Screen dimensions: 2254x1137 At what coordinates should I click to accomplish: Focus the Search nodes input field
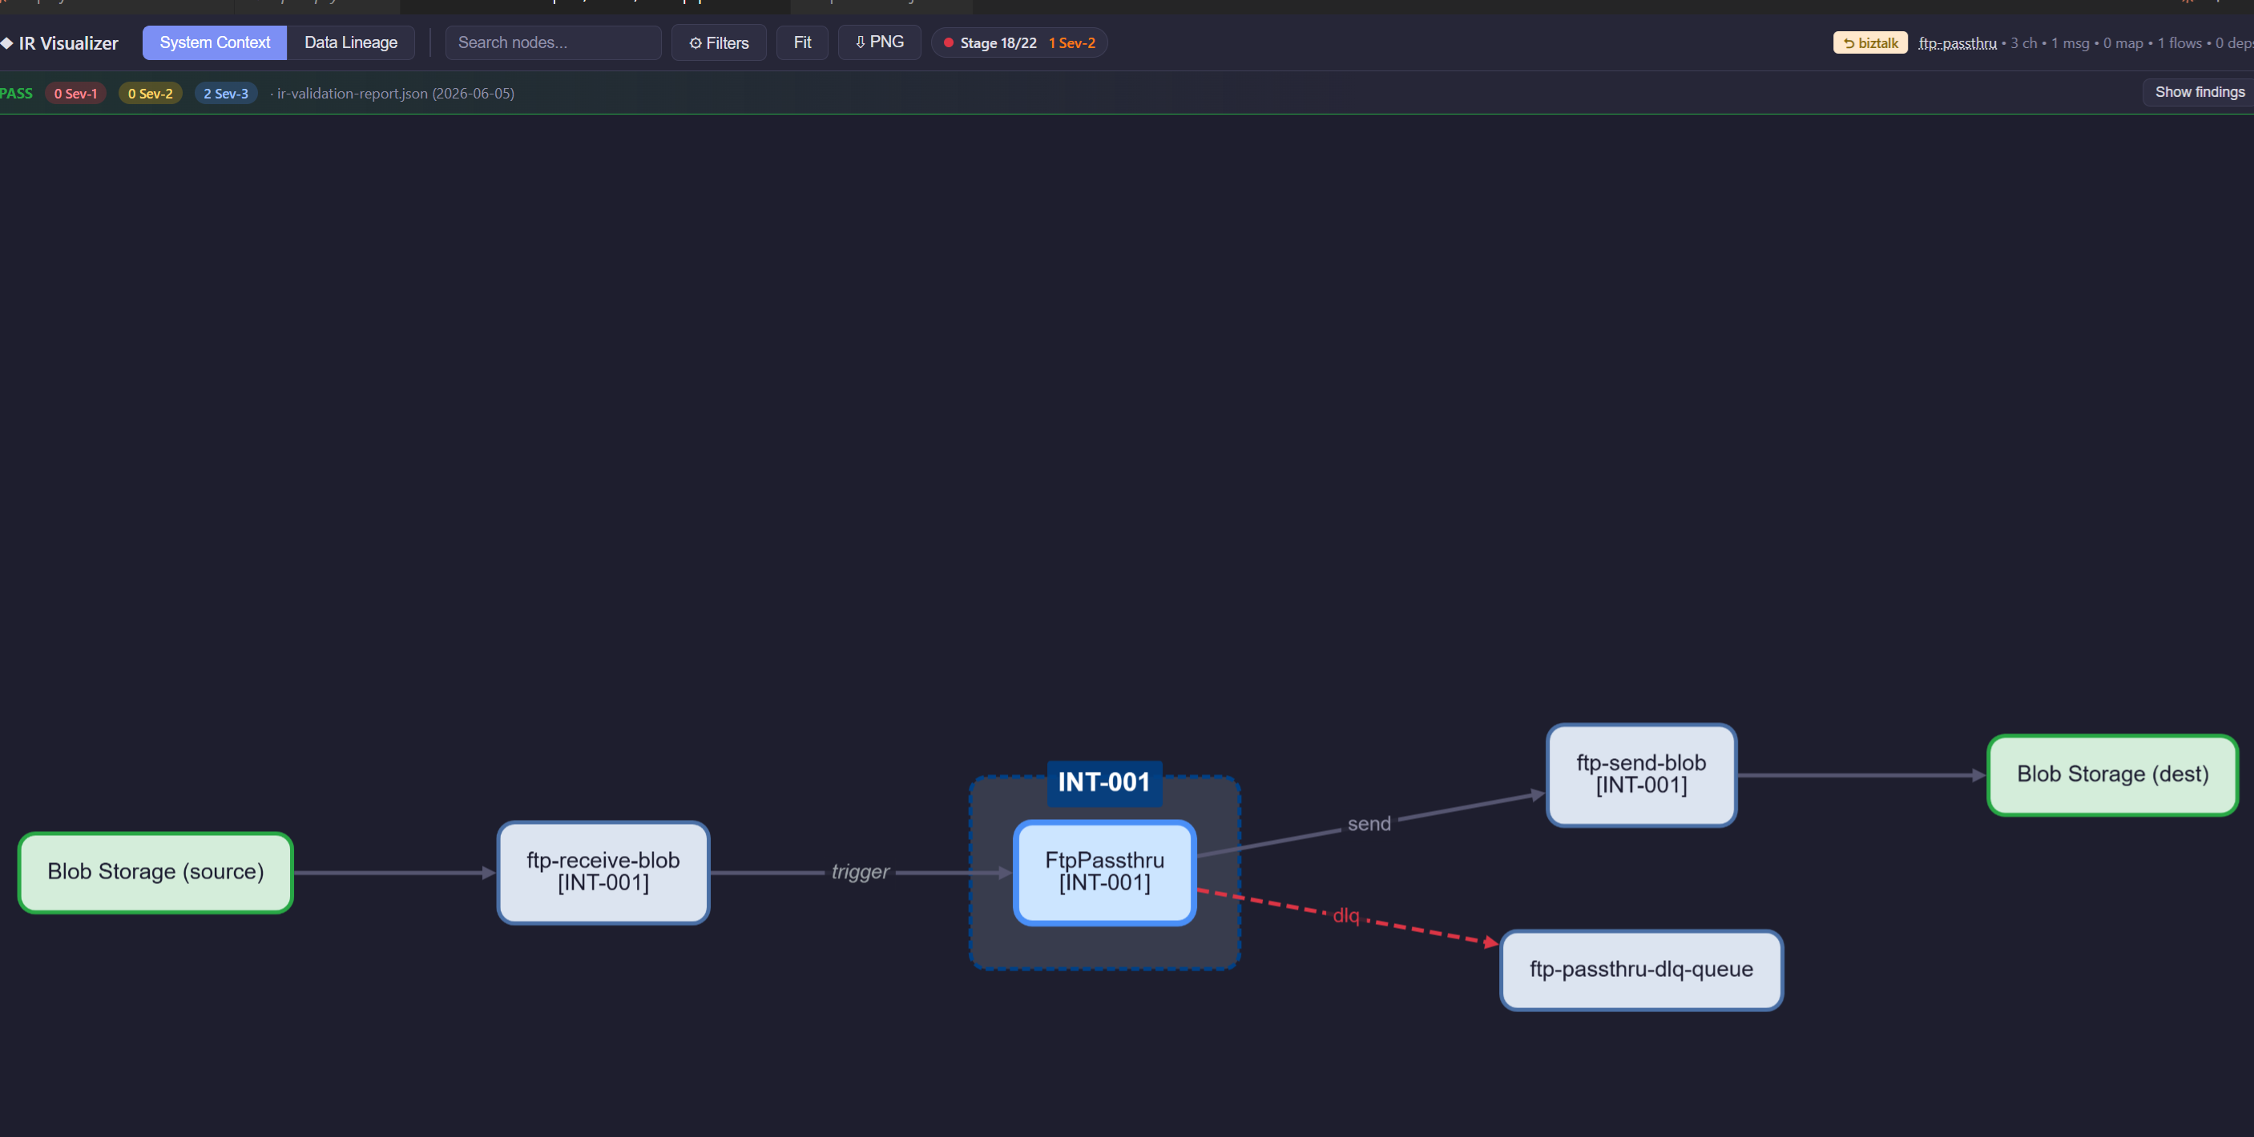click(x=553, y=42)
